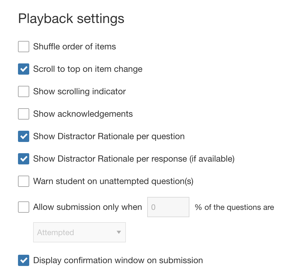Select the zero placeholder in the percent box
This screenshot has height=280, width=304.
pyautogui.click(x=154, y=207)
